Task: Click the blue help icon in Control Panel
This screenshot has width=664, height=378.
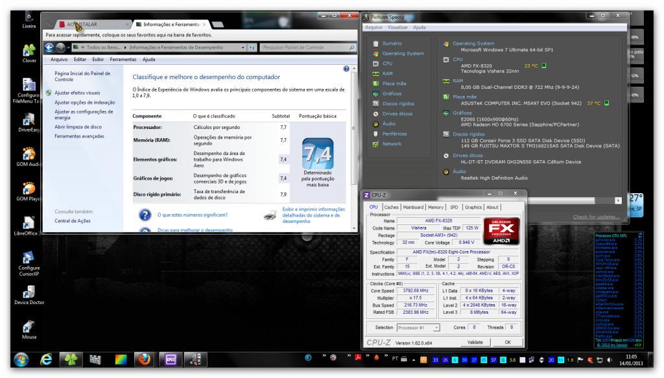Action: [x=346, y=69]
